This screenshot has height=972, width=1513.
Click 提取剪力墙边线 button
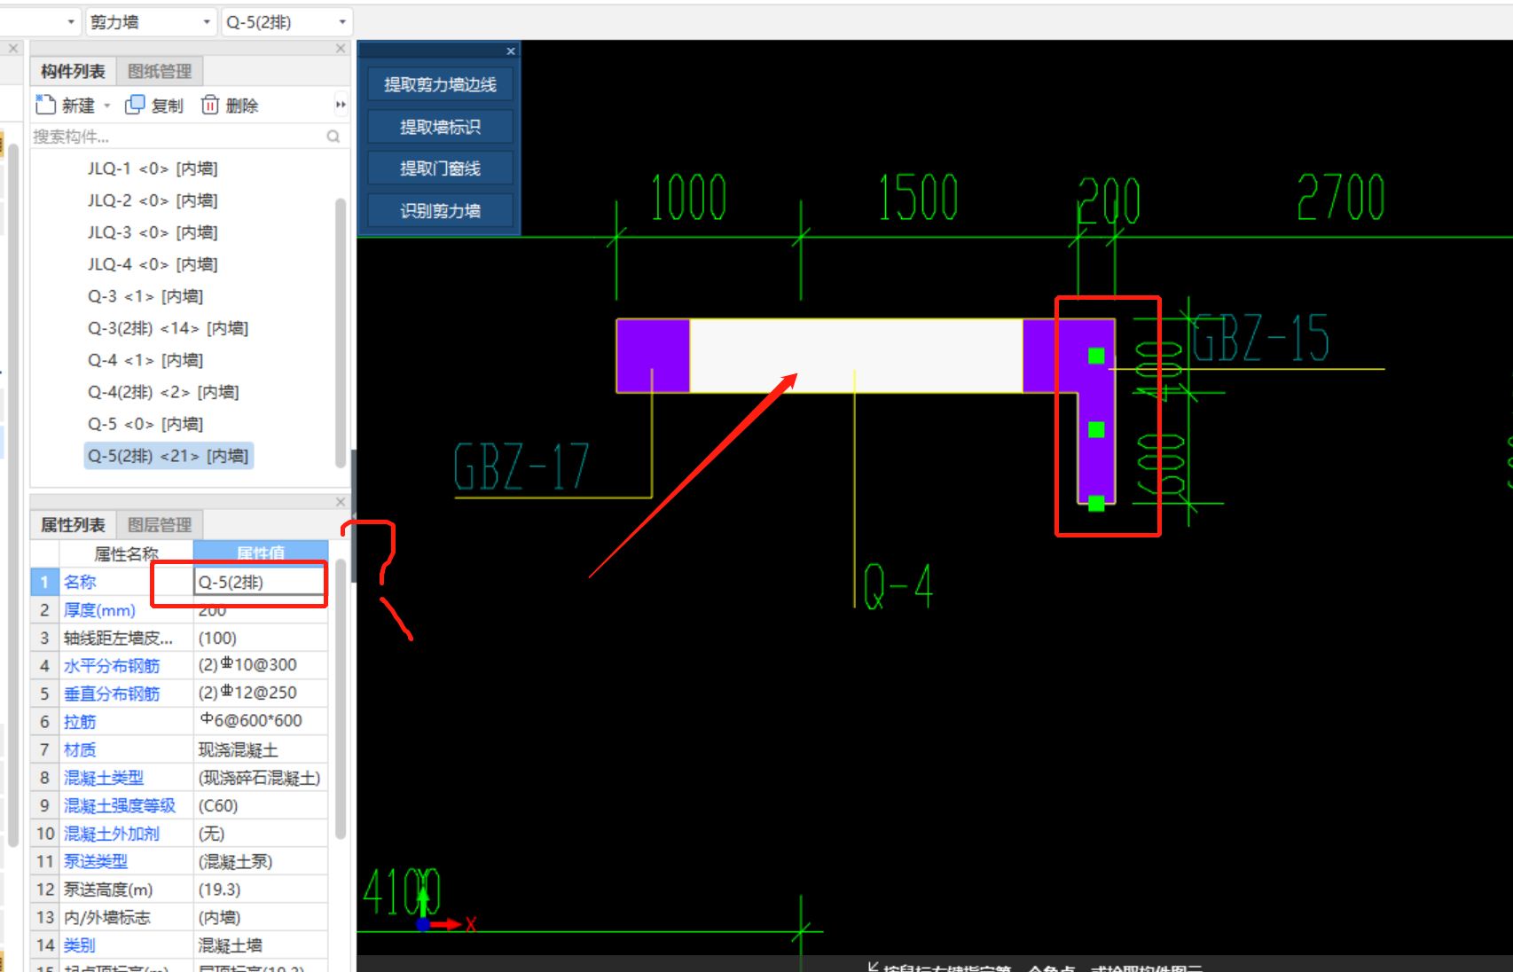tap(440, 84)
